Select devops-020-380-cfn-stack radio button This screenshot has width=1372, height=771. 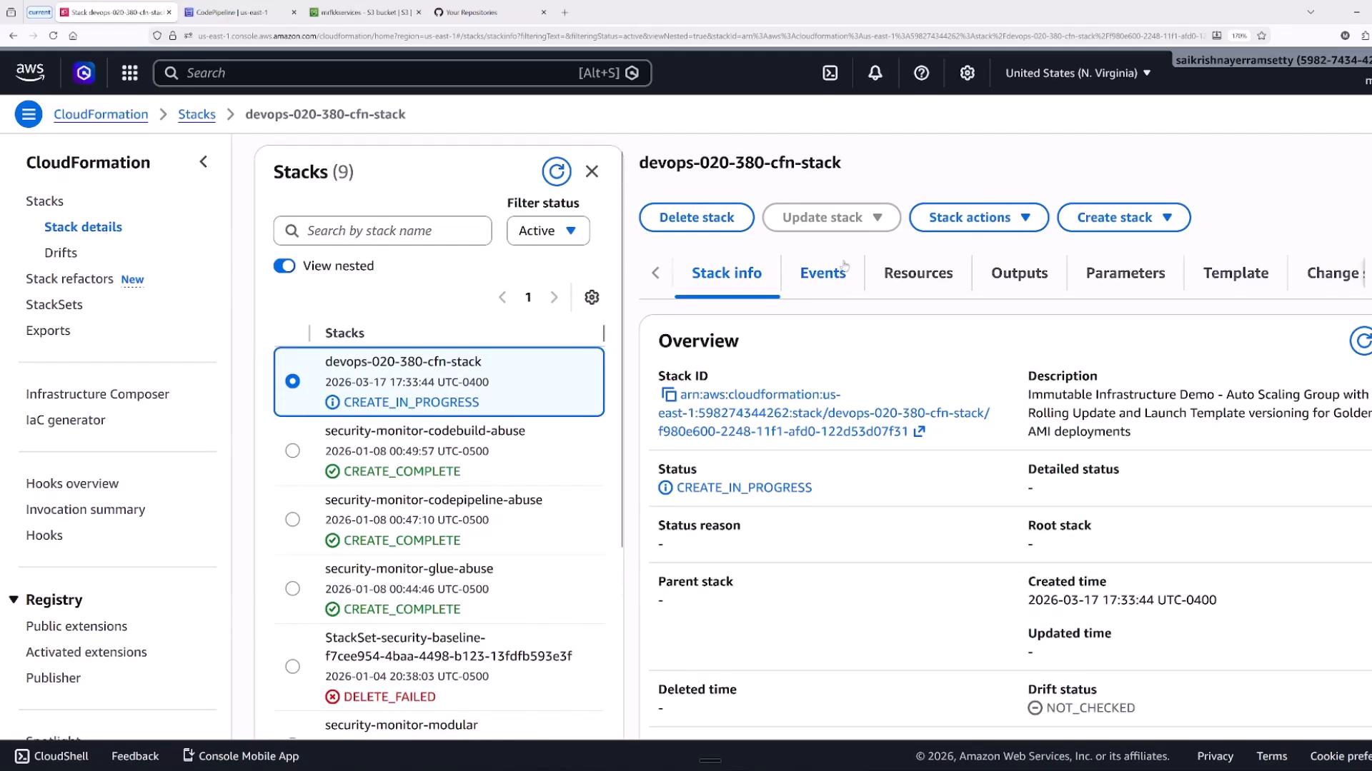[292, 381]
